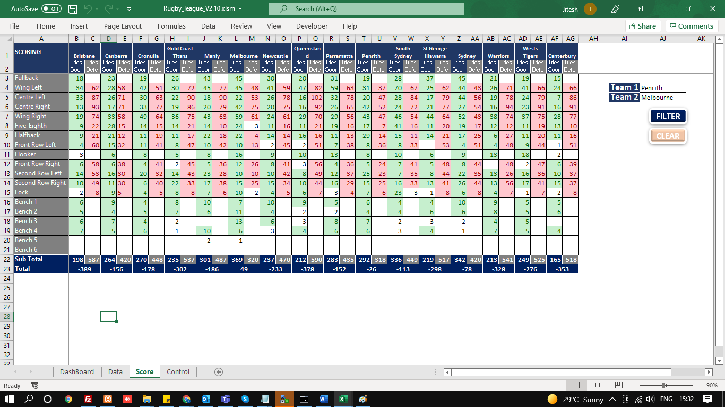Expand the Customize Quick Access Toolbar dropdown
The image size is (725, 407).
131,9
